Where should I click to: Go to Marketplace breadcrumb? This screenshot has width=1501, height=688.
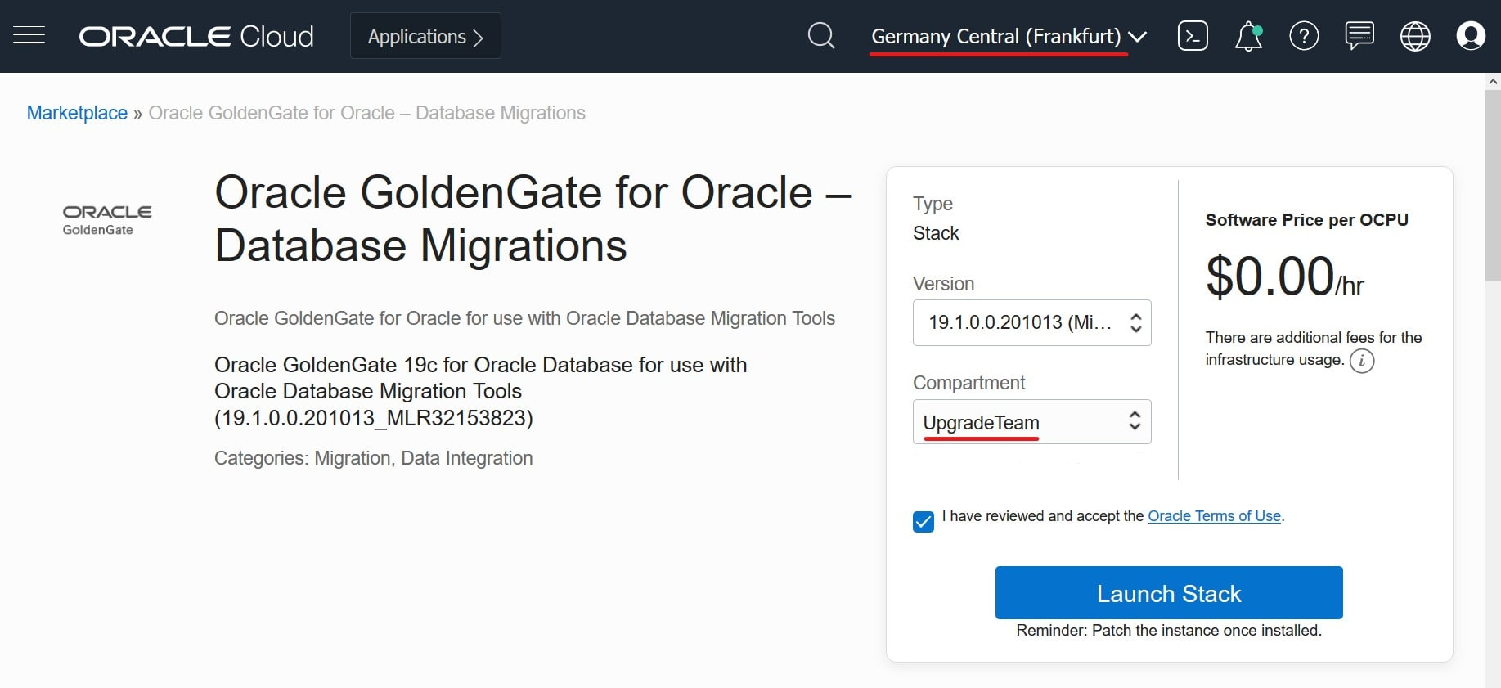point(77,113)
